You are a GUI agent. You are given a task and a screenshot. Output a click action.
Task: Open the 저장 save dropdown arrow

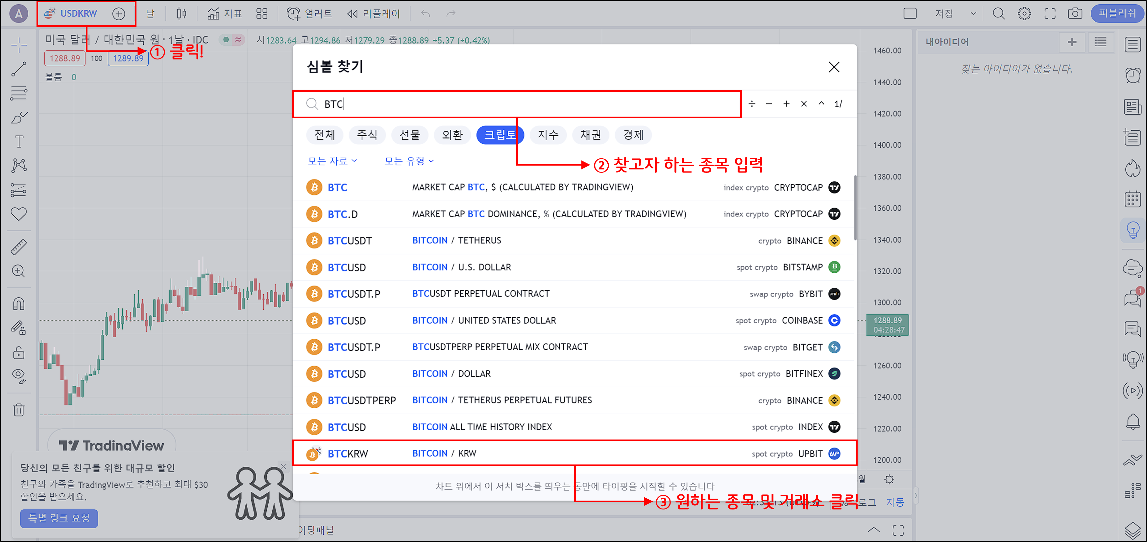[973, 14]
